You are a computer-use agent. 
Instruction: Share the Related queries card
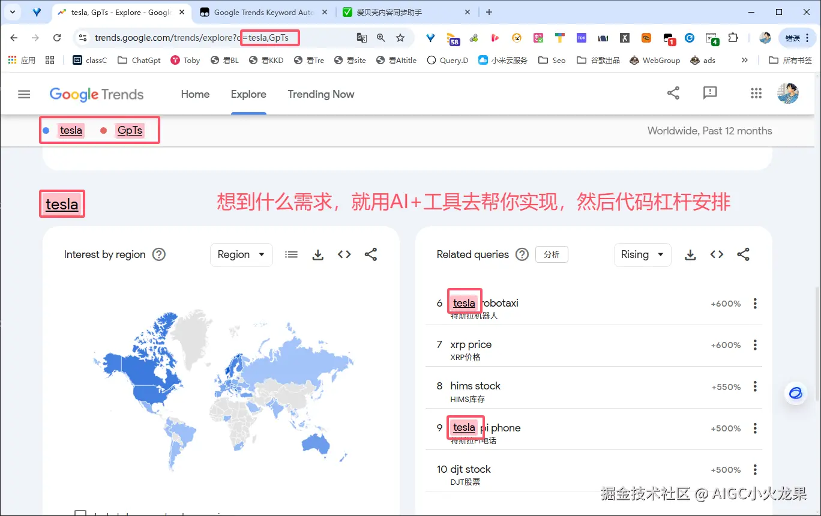coord(744,254)
